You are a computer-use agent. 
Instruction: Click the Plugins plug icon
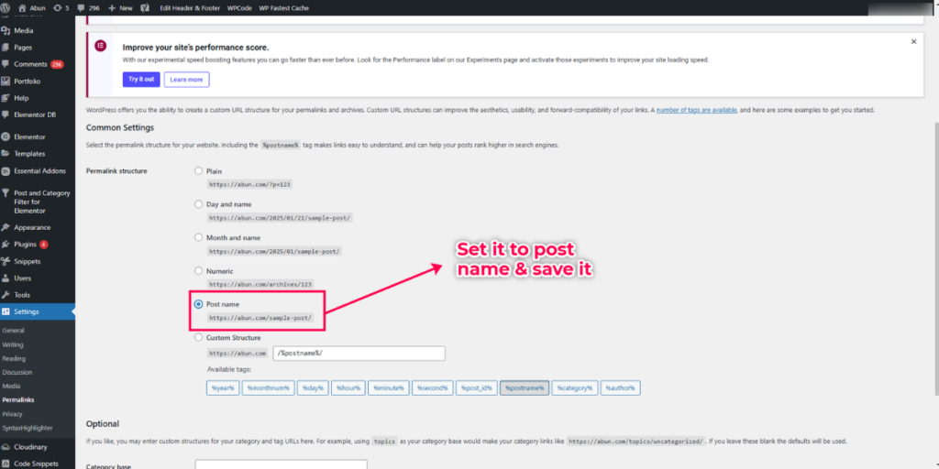[6, 244]
